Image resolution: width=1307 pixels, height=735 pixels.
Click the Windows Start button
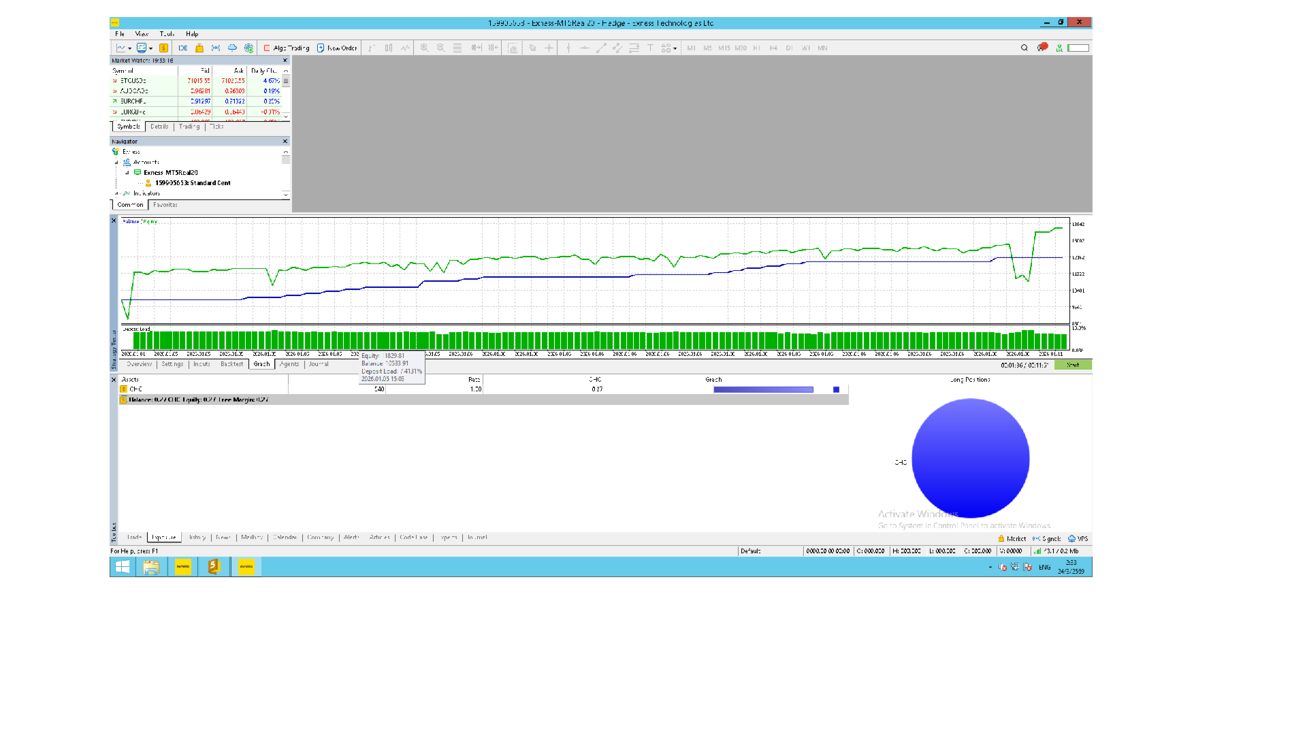tap(123, 567)
